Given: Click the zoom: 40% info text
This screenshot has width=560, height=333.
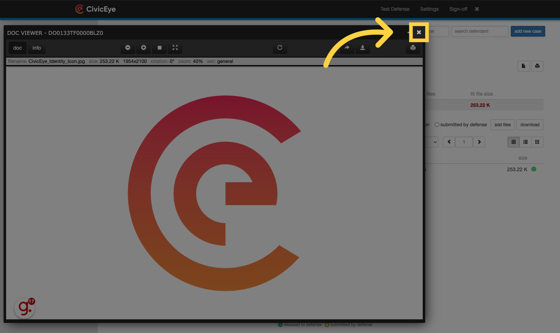Looking at the screenshot, I should point(191,61).
